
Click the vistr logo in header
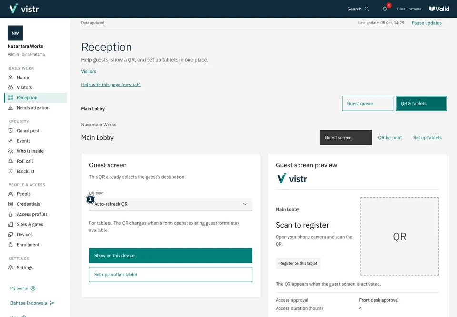coord(24,9)
